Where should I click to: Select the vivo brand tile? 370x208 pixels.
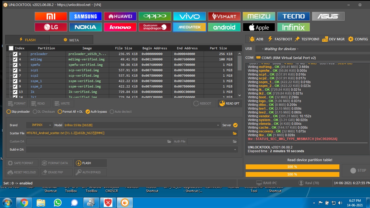[x=190, y=16]
